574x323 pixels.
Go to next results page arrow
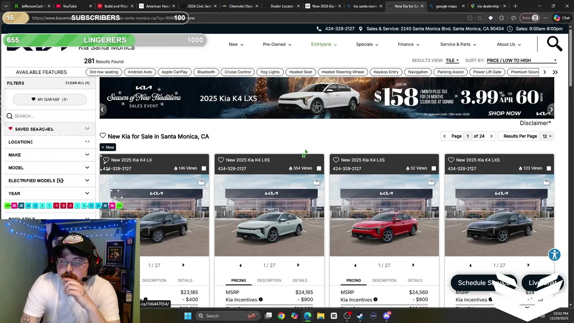click(x=491, y=136)
